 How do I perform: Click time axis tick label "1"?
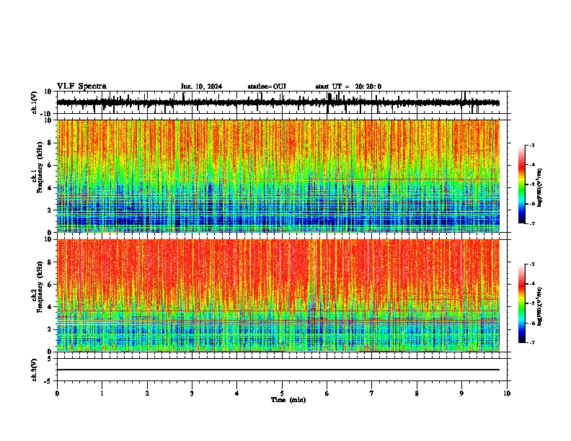(102, 393)
